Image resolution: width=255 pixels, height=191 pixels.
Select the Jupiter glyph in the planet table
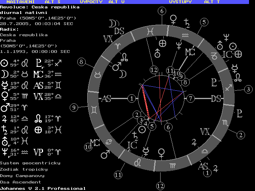[x=4, y=118]
